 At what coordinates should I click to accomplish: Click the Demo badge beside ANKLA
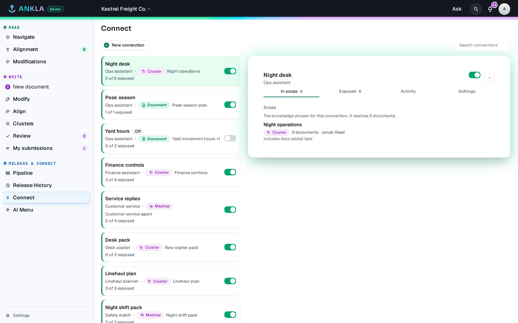tap(55, 9)
